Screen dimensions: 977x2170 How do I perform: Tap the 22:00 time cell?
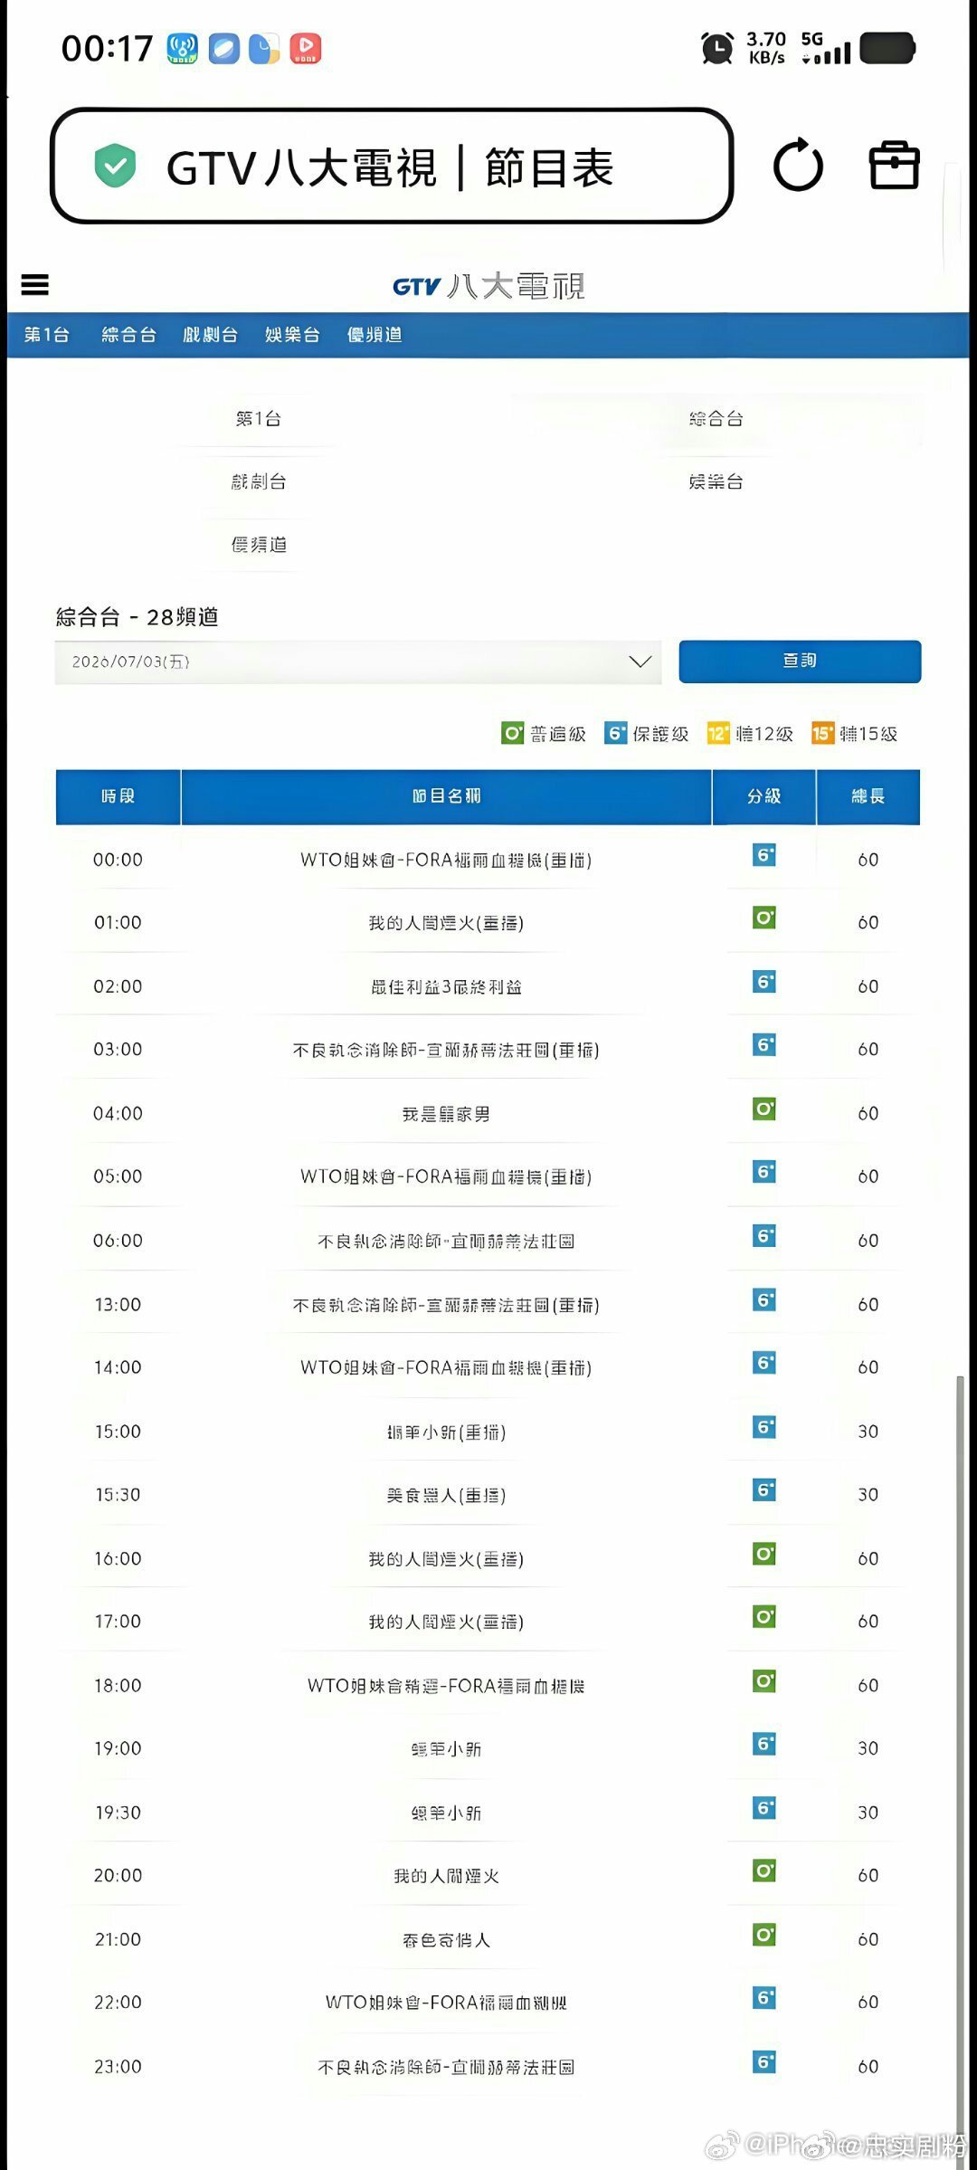pyautogui.click(x=119, y=2003)
